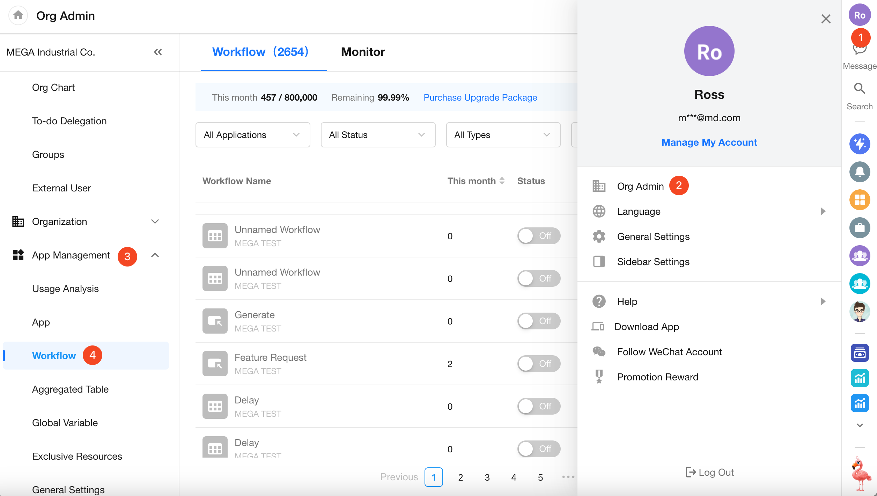Open the All Applications dropdown
This screenshot has height=496, width=877.
coord(252,135)
